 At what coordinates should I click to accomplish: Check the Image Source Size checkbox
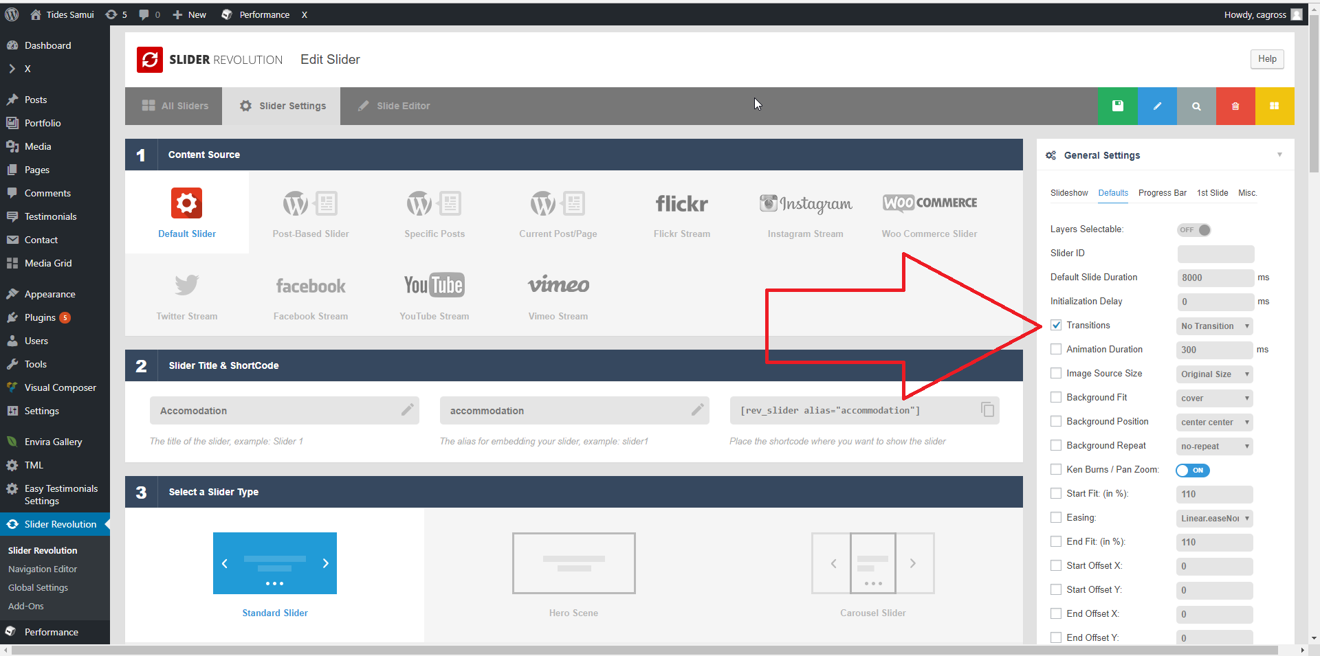click(x=1056, y=373)
